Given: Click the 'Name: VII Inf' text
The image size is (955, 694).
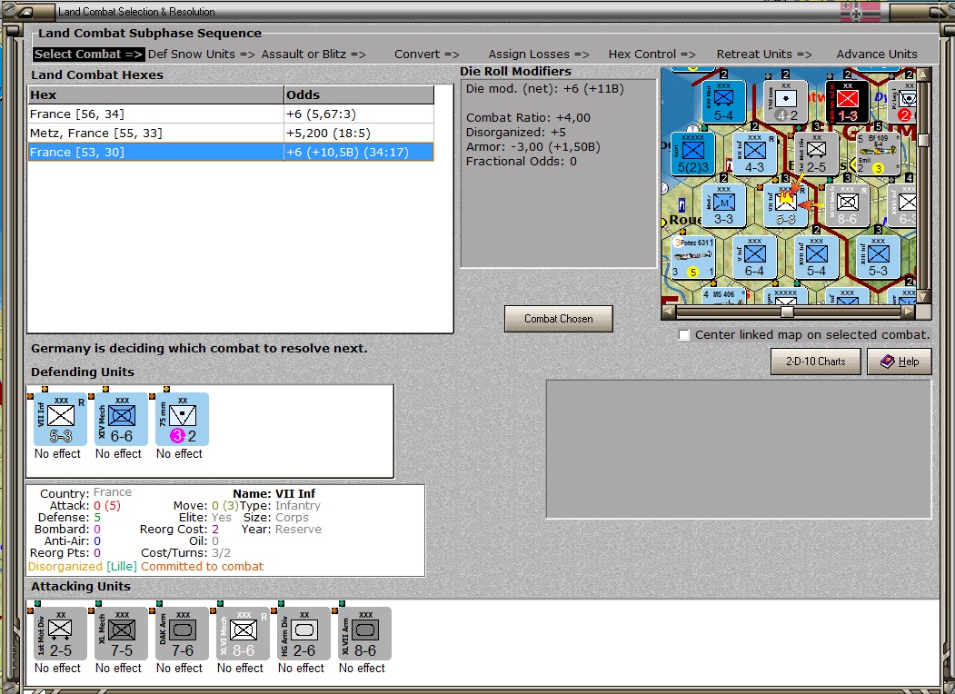Looking at the screenshot, I should (274, 494).
